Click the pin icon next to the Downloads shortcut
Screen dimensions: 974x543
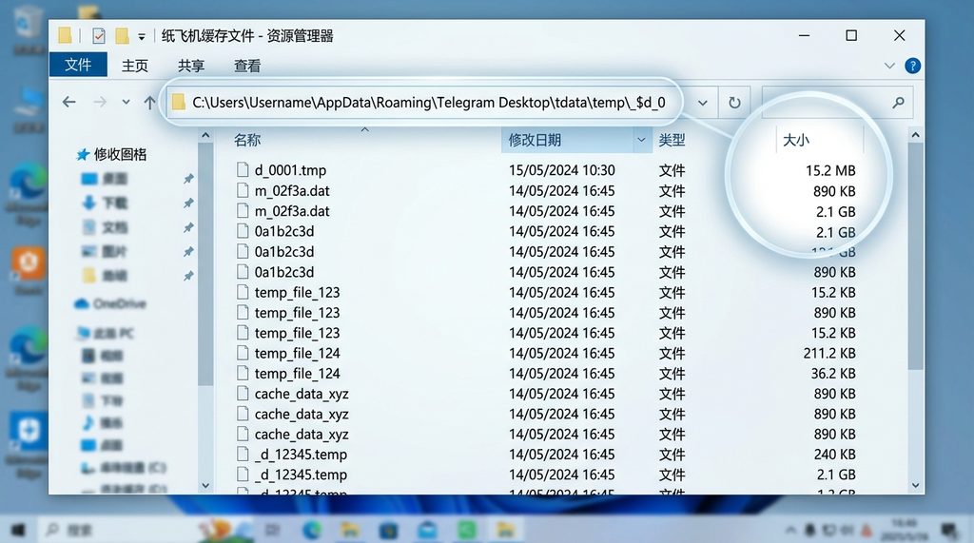[188, 204]
